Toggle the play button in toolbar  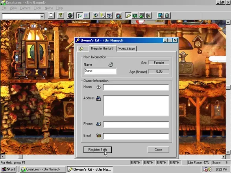click(x=80, y=15)
